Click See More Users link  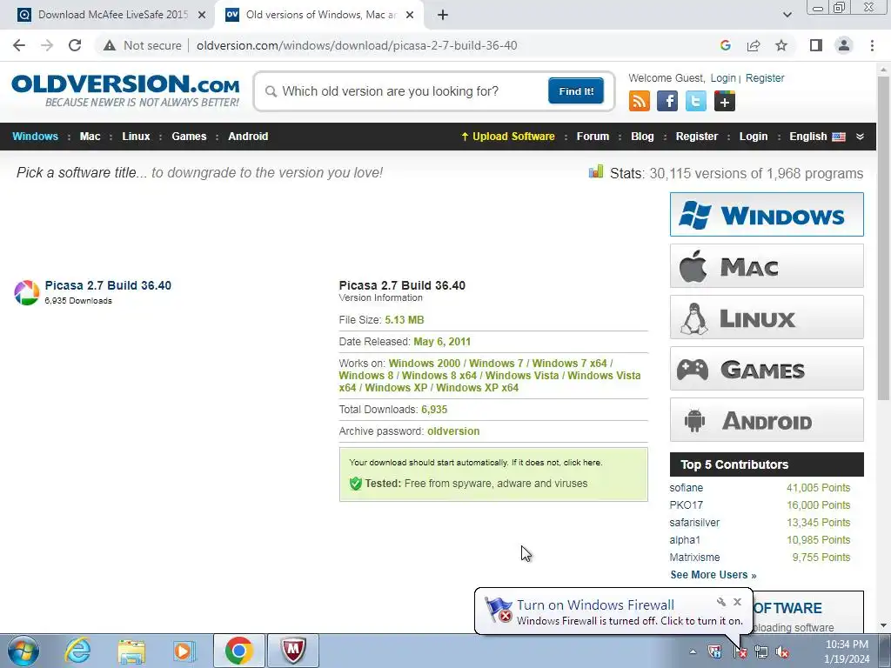(x=713, y=575)
